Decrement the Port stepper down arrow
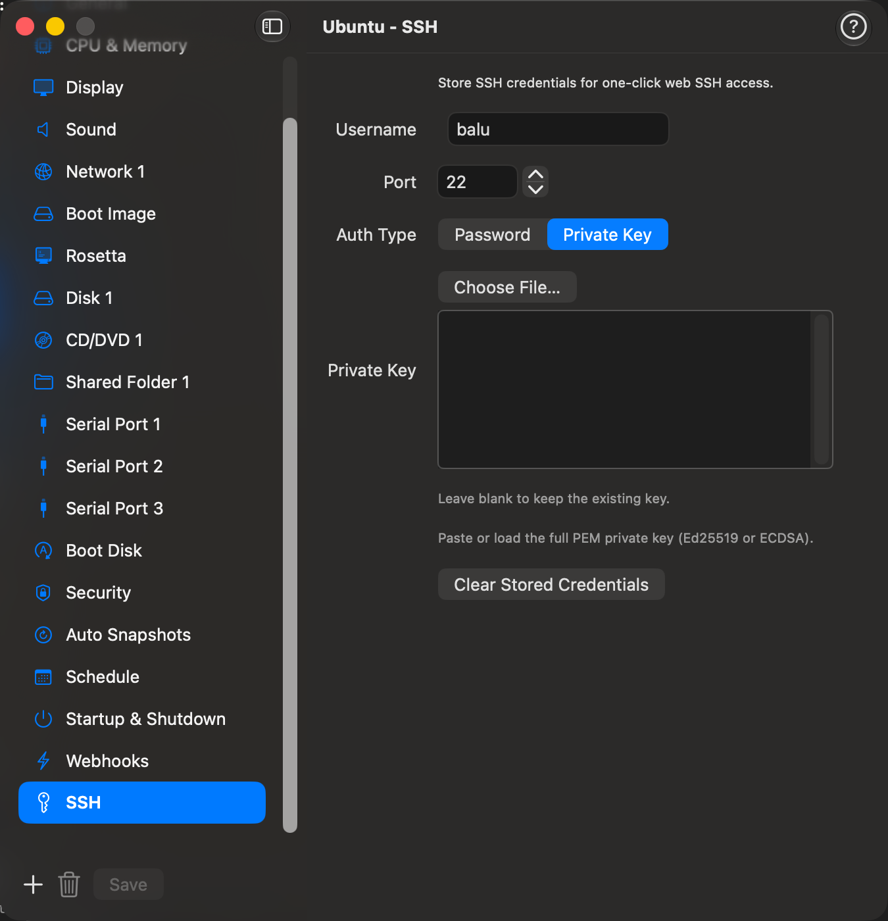 (x=535, y=189)
